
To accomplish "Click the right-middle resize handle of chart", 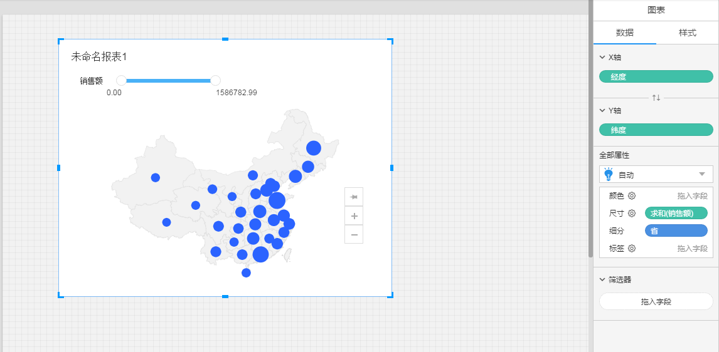I will click(391, 168).
